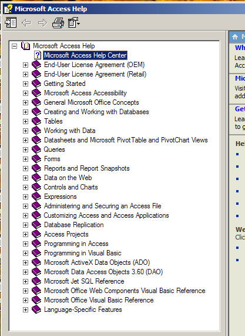The width and height of the screenshot is (245, 336).
Task: Click the book icon next to Programming in Visual Basic
Action: tap(36, 253)
